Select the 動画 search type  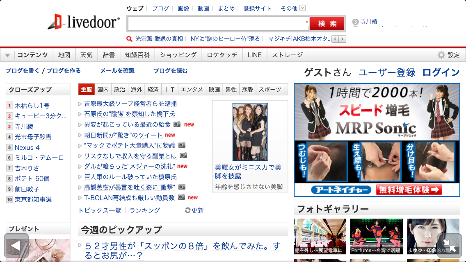pyautogui.click(x=203, y=8)
